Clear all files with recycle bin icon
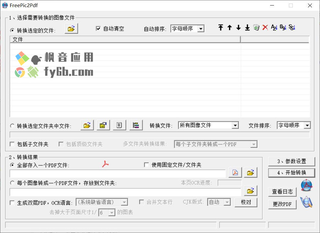Screen dimensions: 320x233 [256, 27]
